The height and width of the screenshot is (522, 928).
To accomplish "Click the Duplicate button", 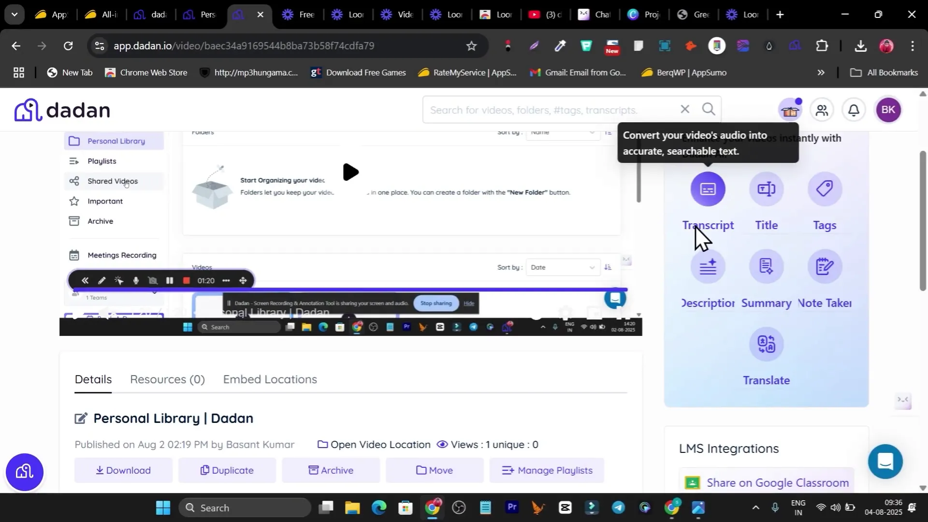I will (x=227, y=470).
